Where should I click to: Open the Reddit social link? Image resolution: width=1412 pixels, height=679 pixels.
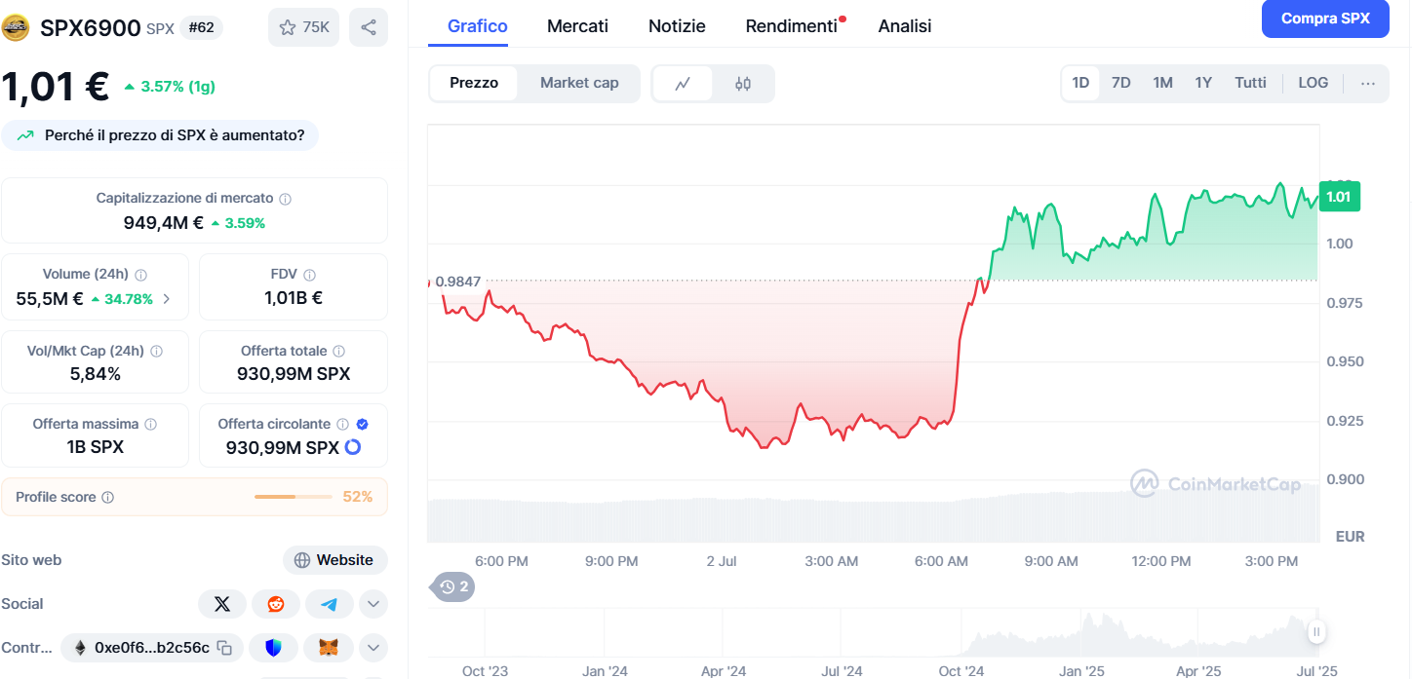coord(276,604)
